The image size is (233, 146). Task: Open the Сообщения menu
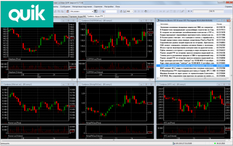[x=65, y=7]
